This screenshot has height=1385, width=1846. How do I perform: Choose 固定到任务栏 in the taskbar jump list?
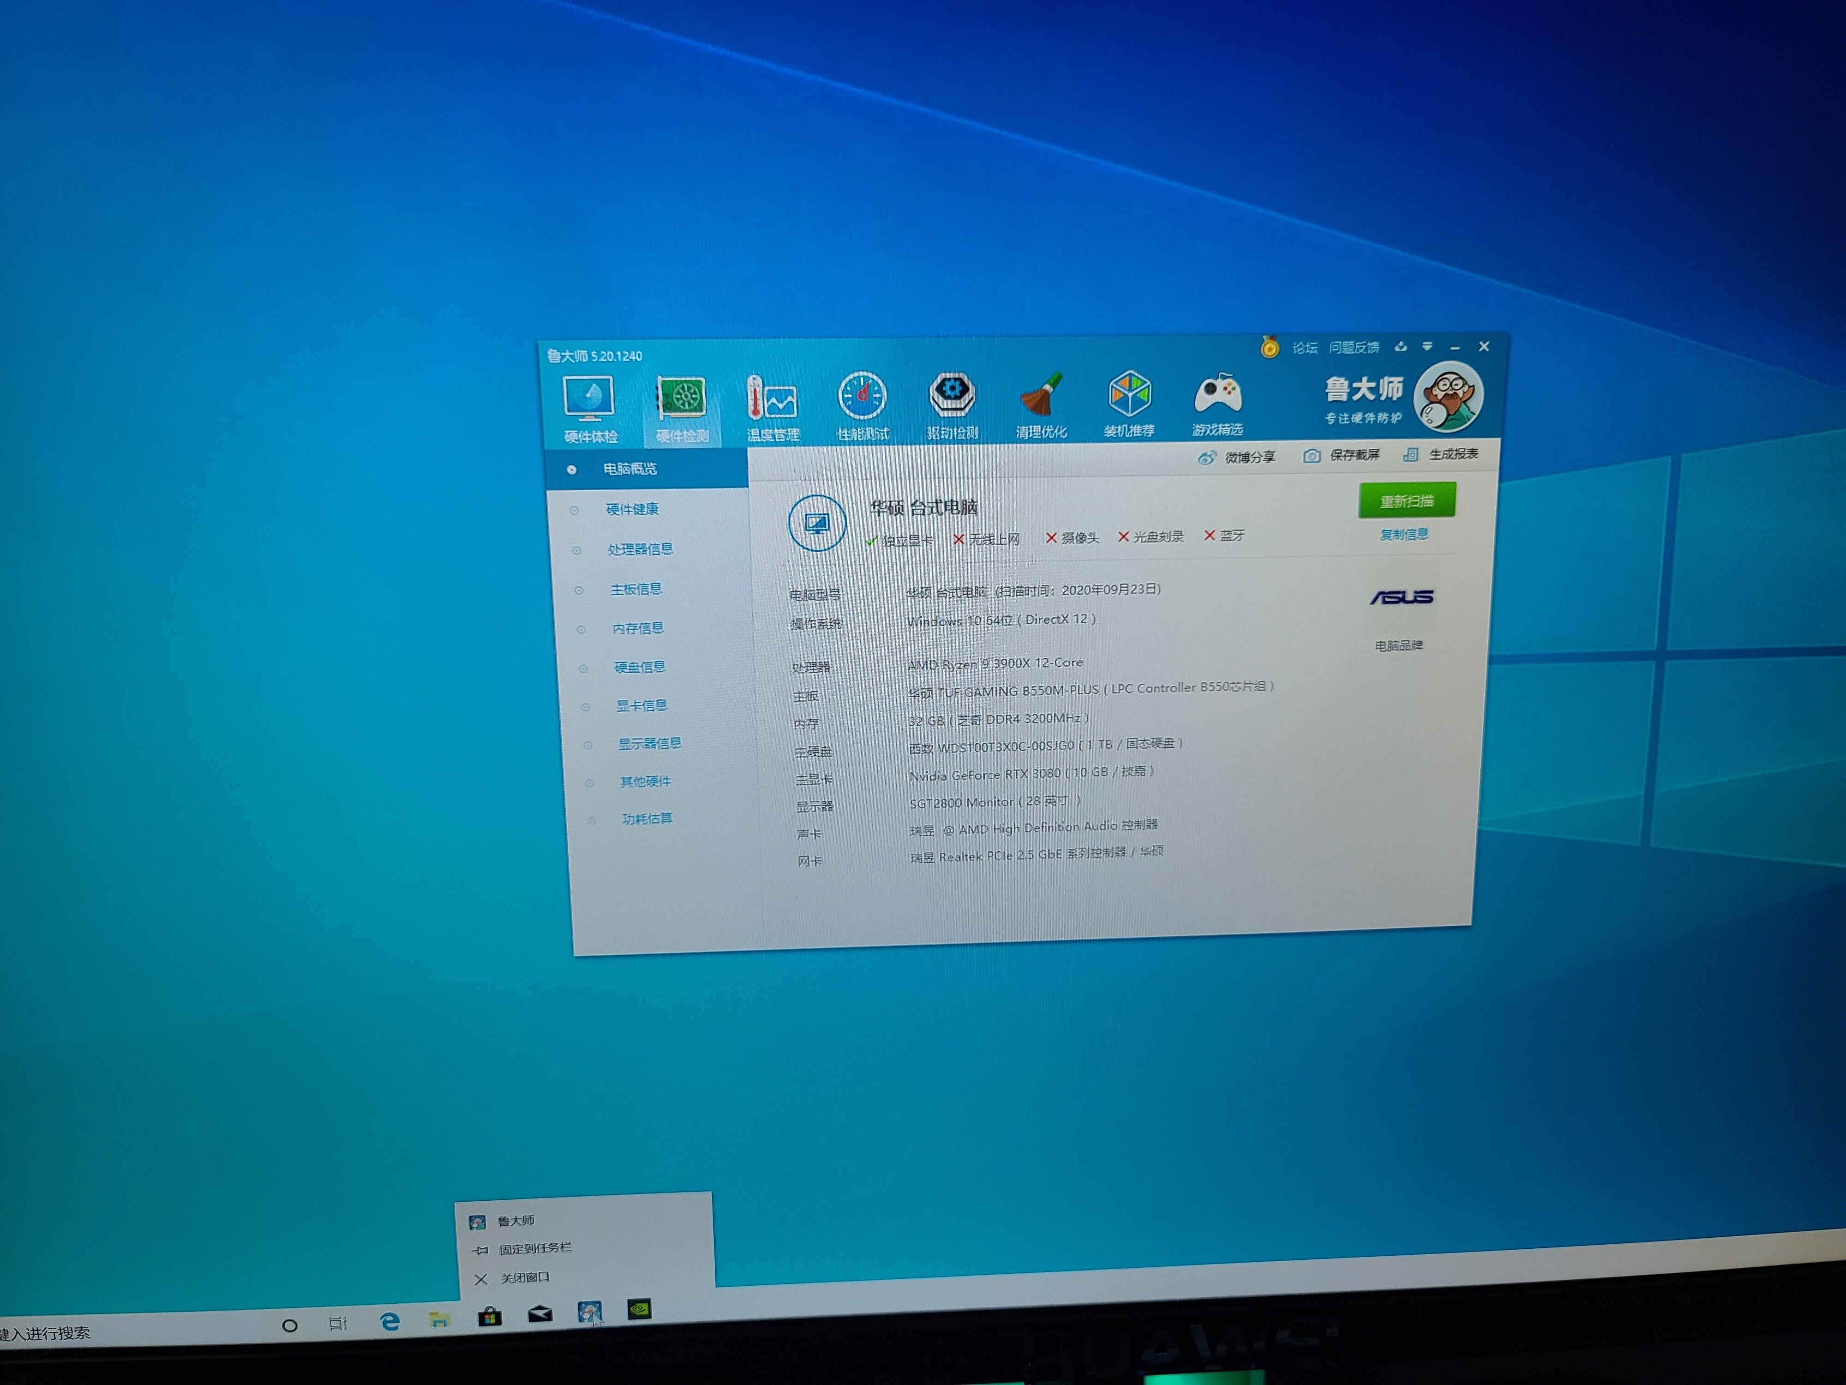click(x=535, y=1249)
